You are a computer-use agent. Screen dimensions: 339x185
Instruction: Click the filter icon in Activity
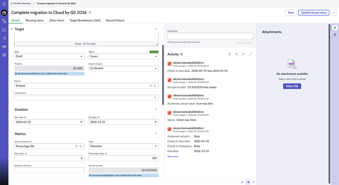tap(229, 54)
